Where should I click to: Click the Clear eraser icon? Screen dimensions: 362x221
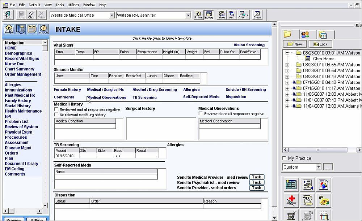click(31, 15)
